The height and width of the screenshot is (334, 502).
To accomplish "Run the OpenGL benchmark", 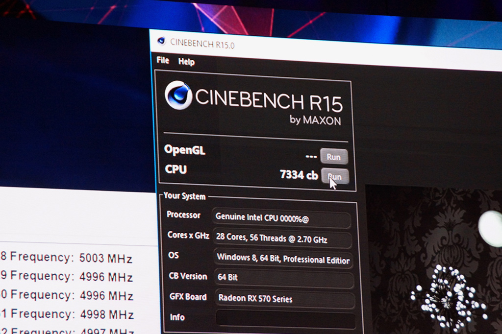I will [334, 157].
